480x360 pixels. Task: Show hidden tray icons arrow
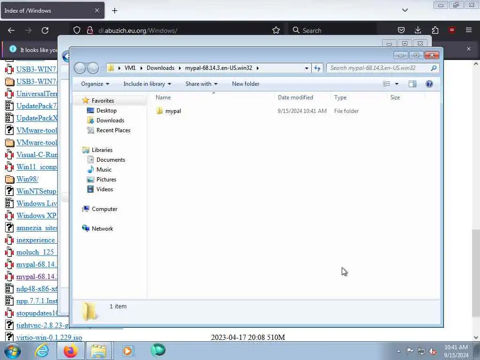tap(398, 352)
